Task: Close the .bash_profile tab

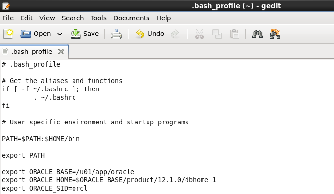Action: pyautogui.click(x=61, y=52)
